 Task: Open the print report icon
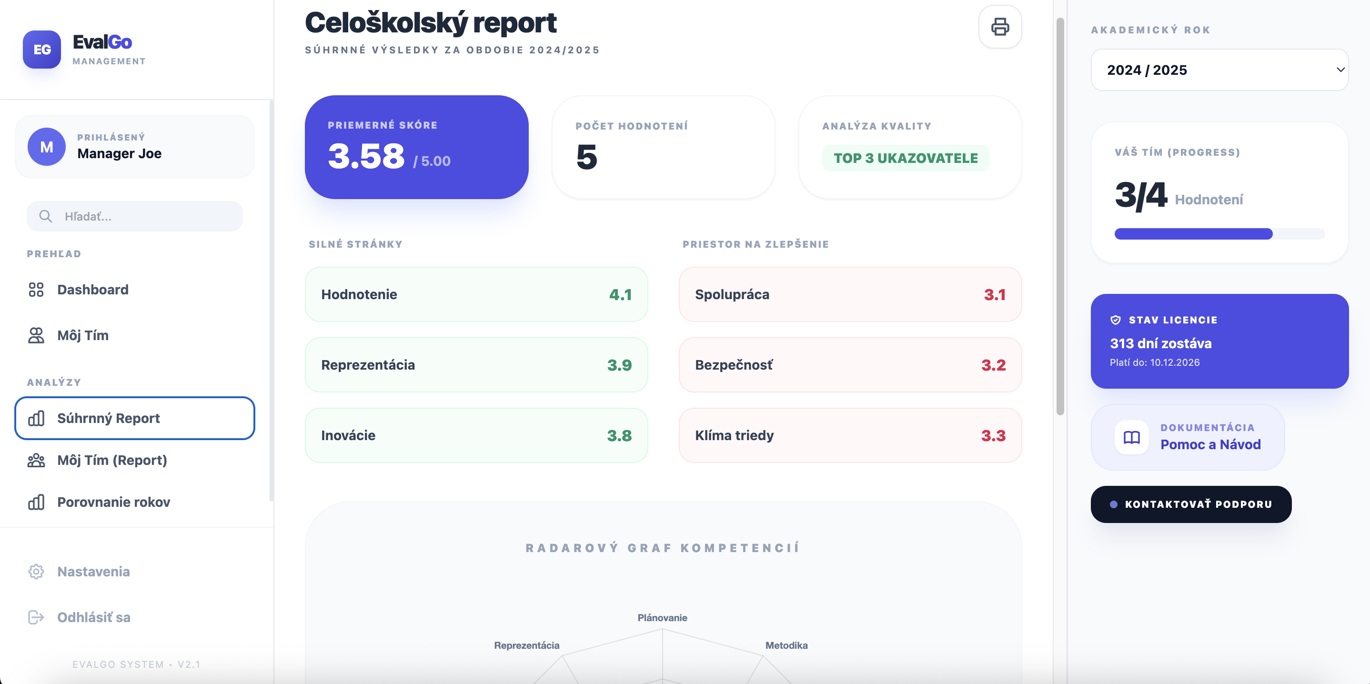(1000, 27)
